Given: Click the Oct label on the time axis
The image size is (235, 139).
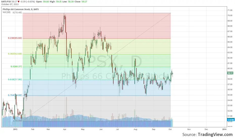Looking at the screenshot, I should click(x=170, y=129).
